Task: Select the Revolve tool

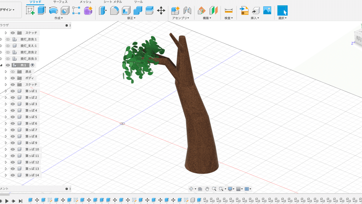Action: [53, 11]
